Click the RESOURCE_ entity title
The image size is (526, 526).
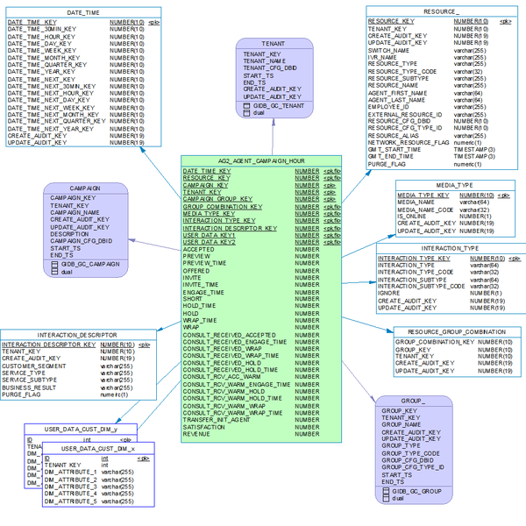tap(441, 11)
